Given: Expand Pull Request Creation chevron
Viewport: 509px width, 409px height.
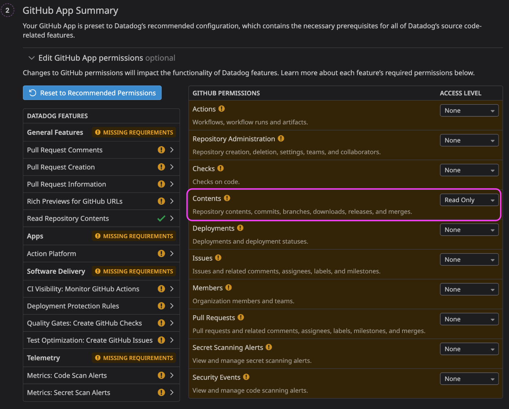Looking at the screenshot, I should (x=172, y=167).
